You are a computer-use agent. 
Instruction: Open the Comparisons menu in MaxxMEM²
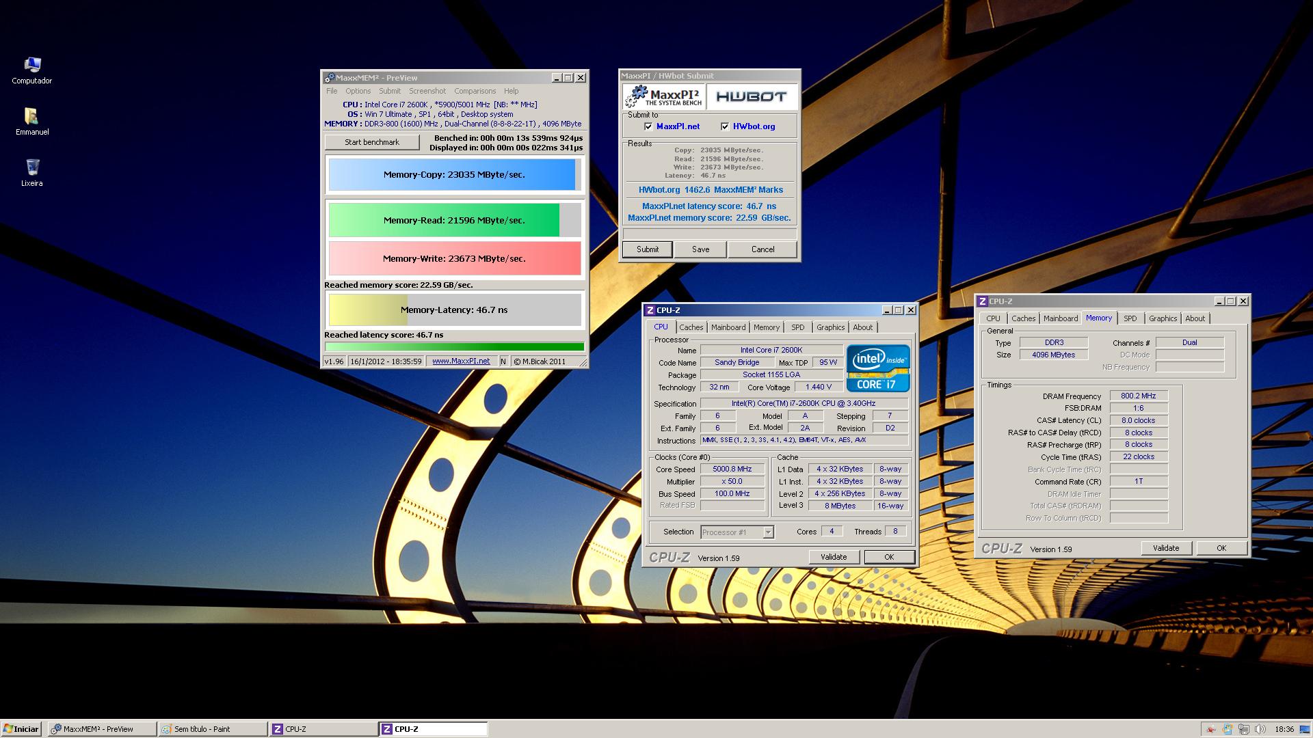(475, 91)
